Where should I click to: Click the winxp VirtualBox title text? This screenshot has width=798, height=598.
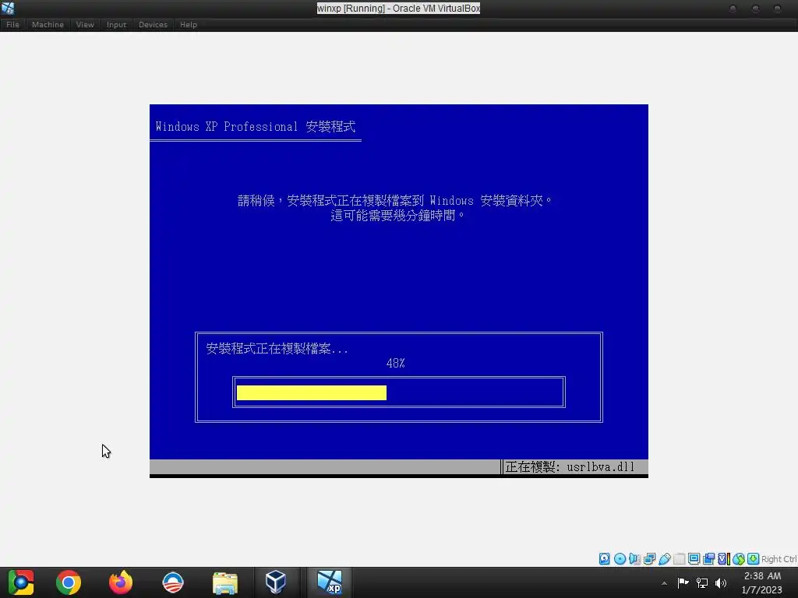click(398, 8)
